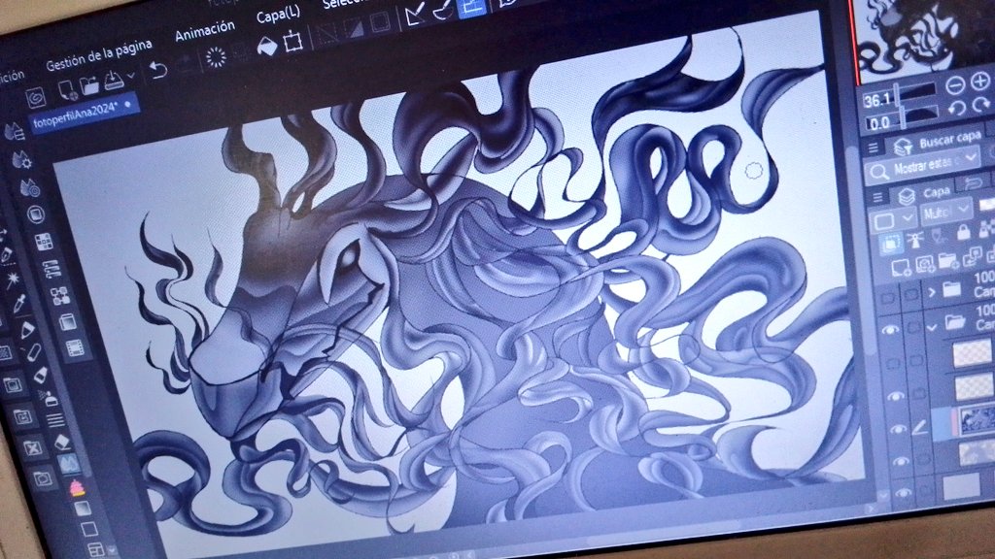Select the Gradient tool
995x559 pixels.
(83, 509)
